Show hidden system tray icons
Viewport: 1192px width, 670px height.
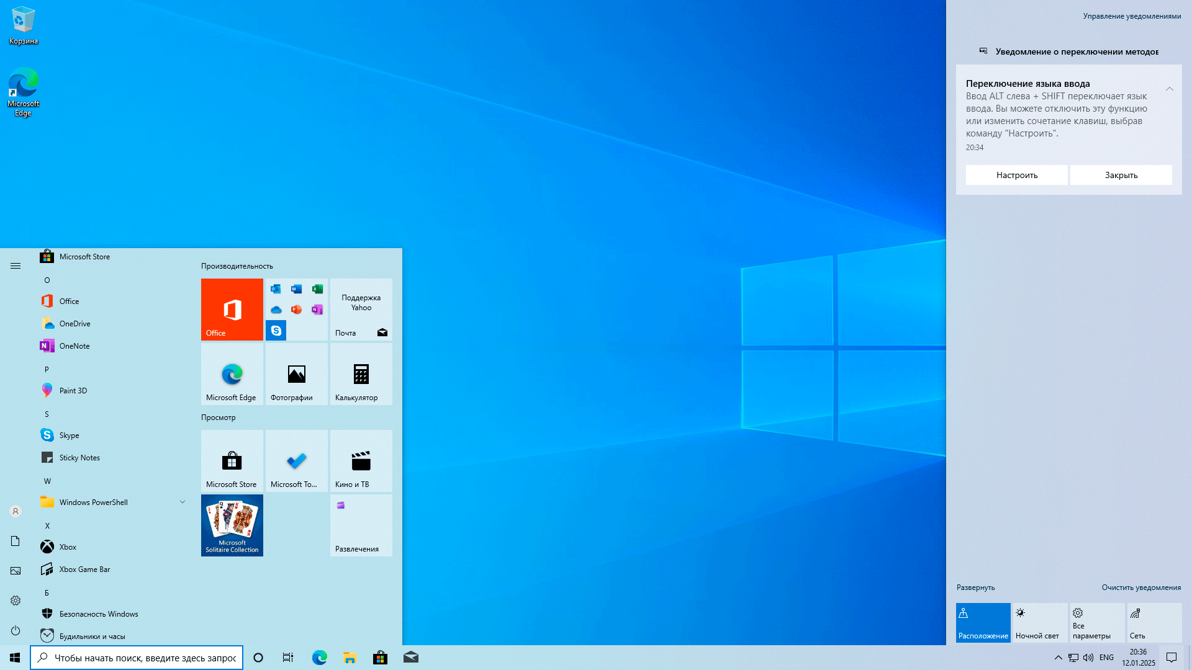coord(1058,658)
